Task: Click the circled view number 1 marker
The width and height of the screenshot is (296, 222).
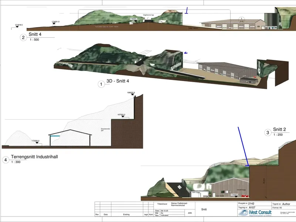Action: 101,84
